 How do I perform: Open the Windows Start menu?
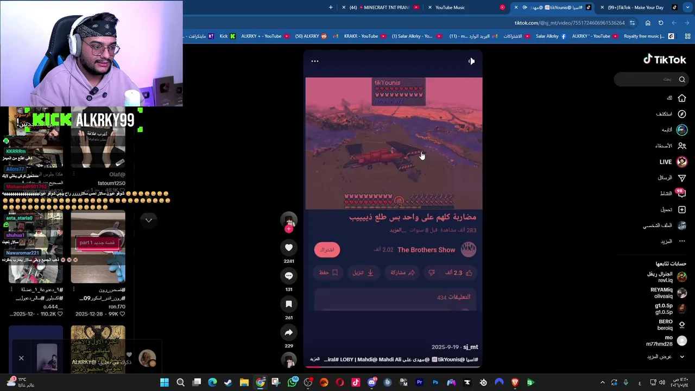[165, 383]
